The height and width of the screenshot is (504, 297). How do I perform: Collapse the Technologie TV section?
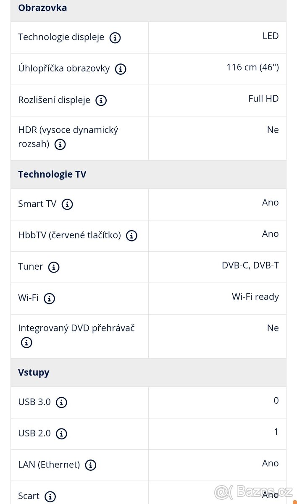pyautogui.click(x=52, y=174)
